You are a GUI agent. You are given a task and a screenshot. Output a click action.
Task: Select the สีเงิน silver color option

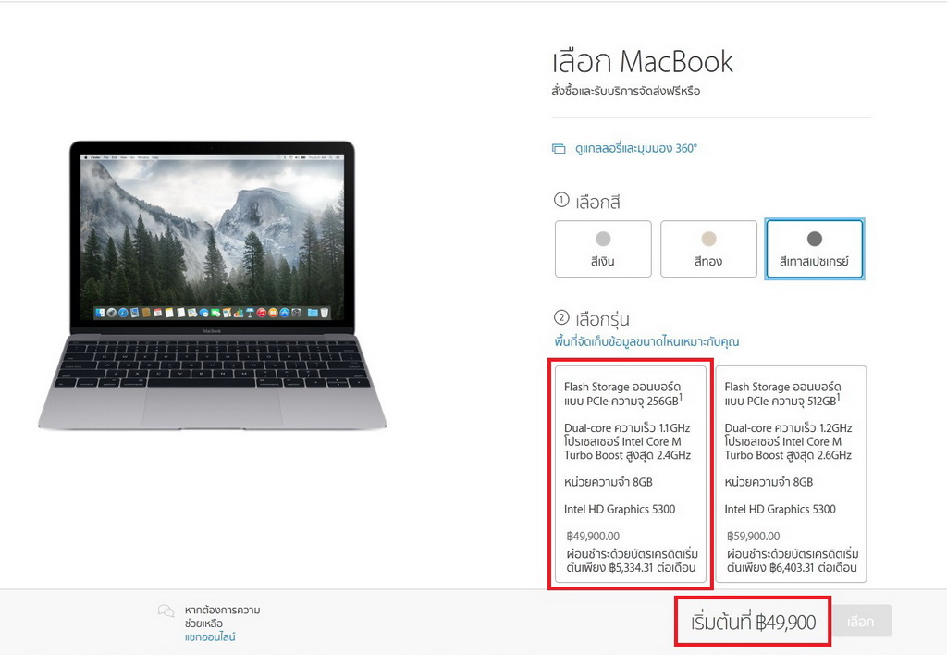(x=603, y=249)
